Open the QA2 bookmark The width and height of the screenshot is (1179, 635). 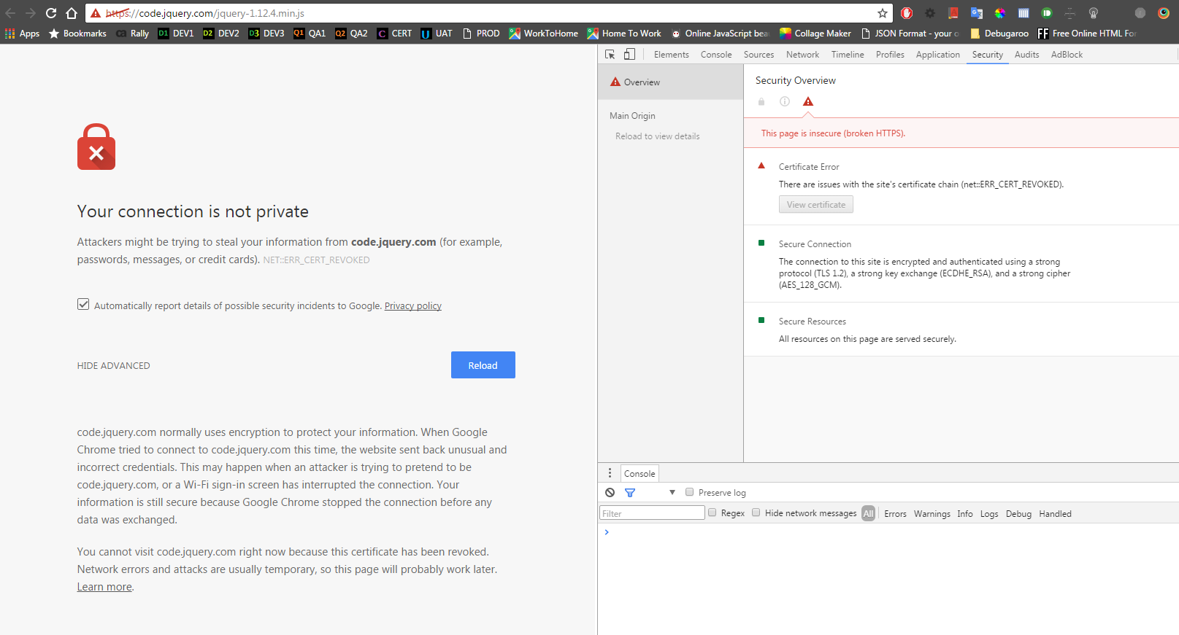coord(351,34)
